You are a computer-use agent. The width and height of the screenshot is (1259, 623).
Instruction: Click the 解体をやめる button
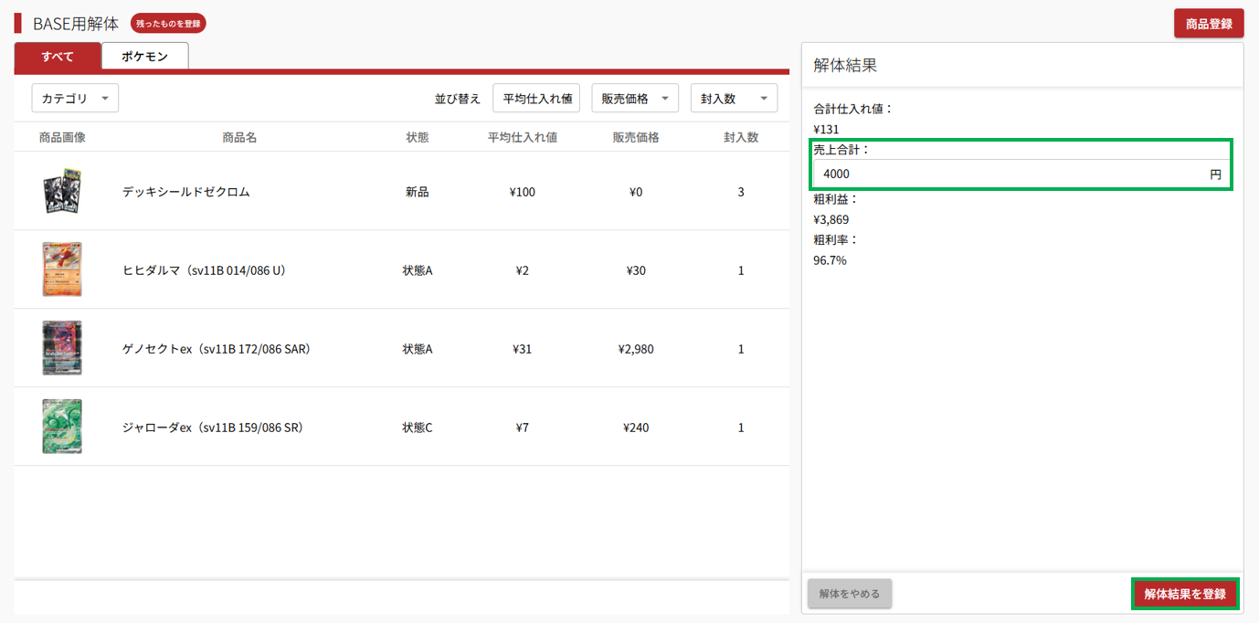[850, 594]
